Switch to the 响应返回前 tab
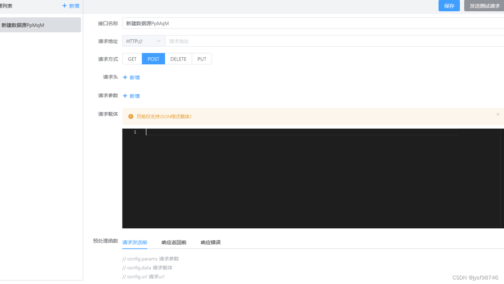 [174, 242]
